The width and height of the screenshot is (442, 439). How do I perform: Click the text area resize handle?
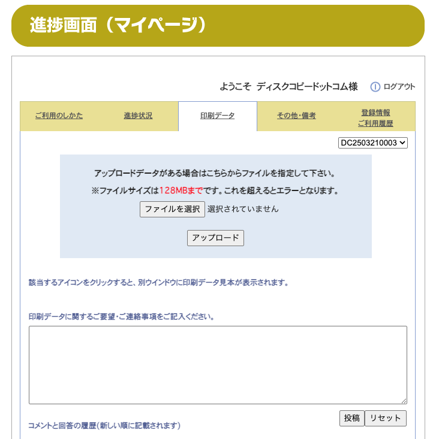[x=404, y=401]
